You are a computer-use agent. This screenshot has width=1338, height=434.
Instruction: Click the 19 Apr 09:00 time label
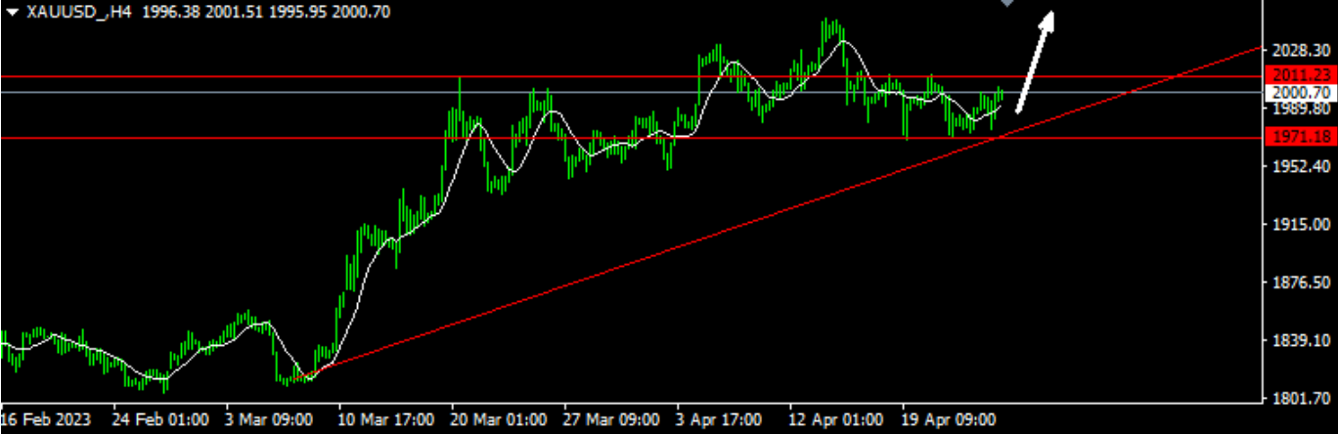pos(950,420)
